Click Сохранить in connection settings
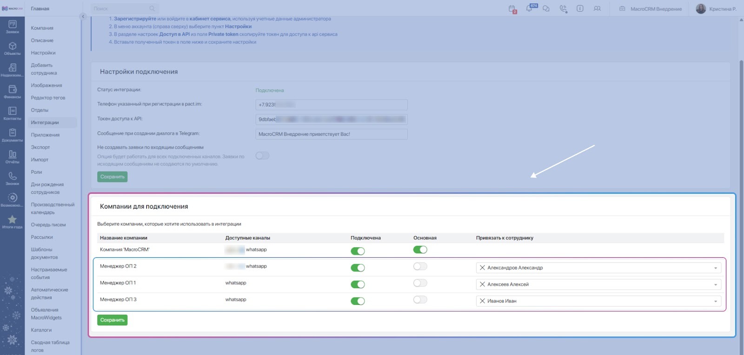 coord(113,177)
